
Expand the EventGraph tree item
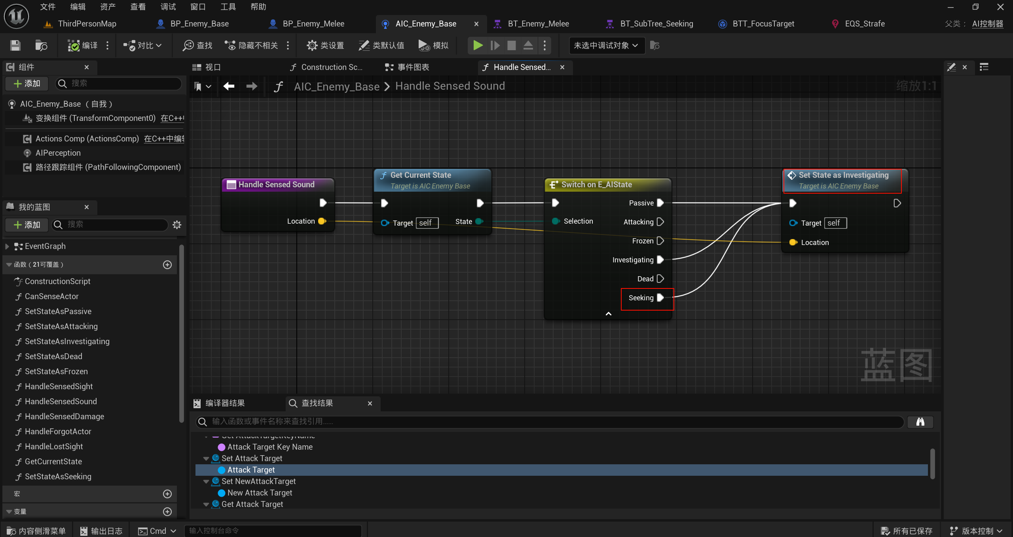click(7, 246)
